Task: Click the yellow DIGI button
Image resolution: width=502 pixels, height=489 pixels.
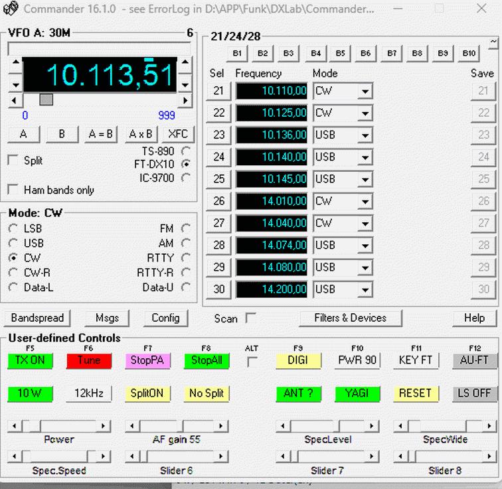Action: 297,360
